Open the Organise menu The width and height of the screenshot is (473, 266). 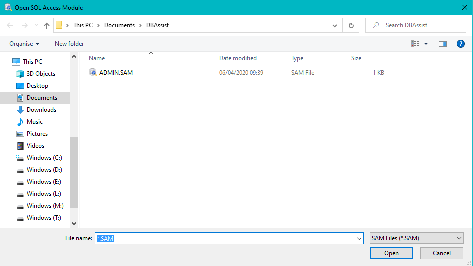point(24,44)
